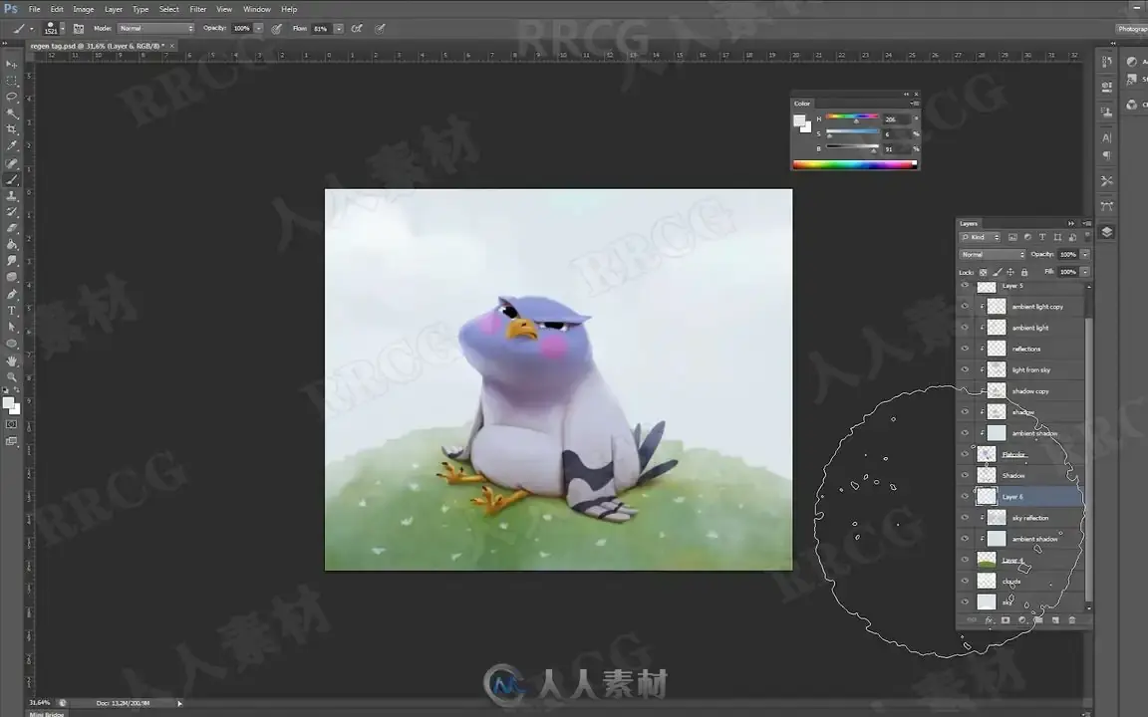This screenshot has height=717, width=1148.
Task: Open the Character panel icon in dock
Action: coord(1107,137)
